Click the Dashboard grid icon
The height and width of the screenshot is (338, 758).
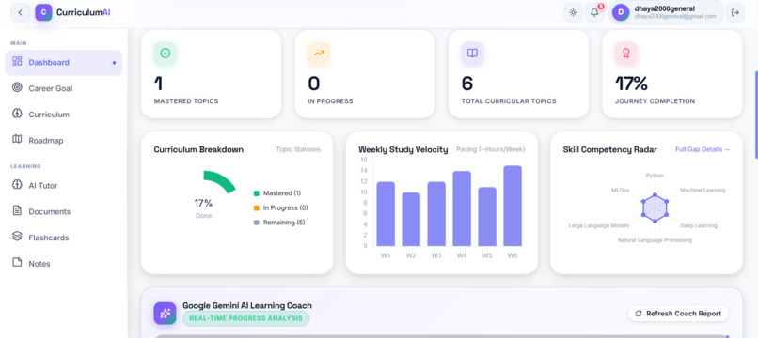(x=17, y=61)
